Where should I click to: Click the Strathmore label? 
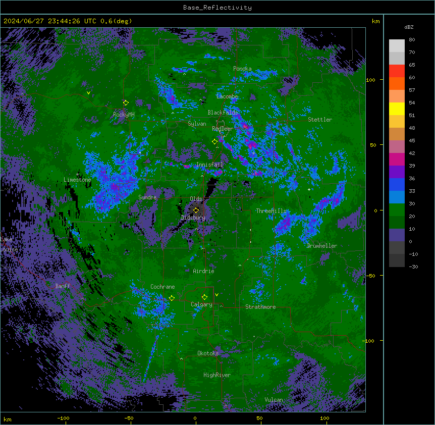pyautogui.click(x=260, y=307)
